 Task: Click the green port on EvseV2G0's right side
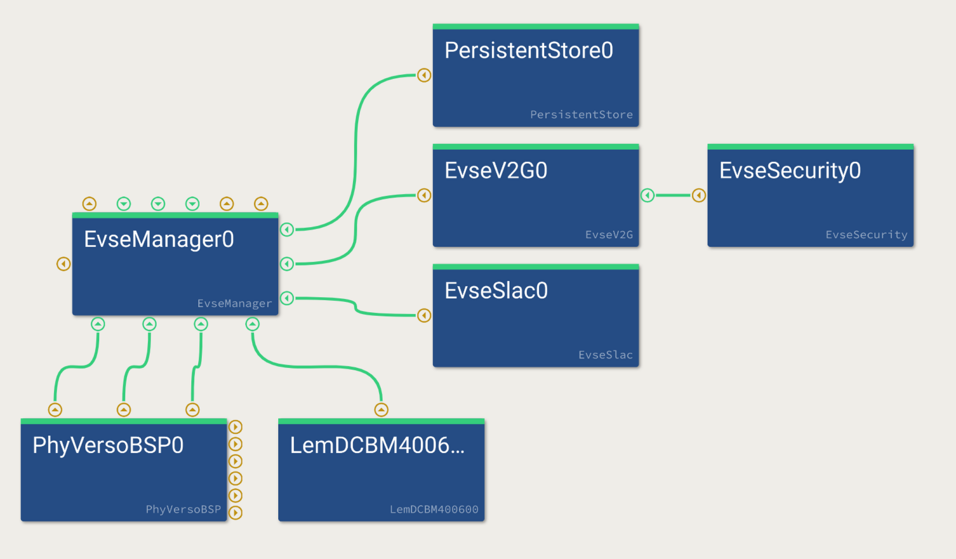pyautogui.click(x=647, y=195)
